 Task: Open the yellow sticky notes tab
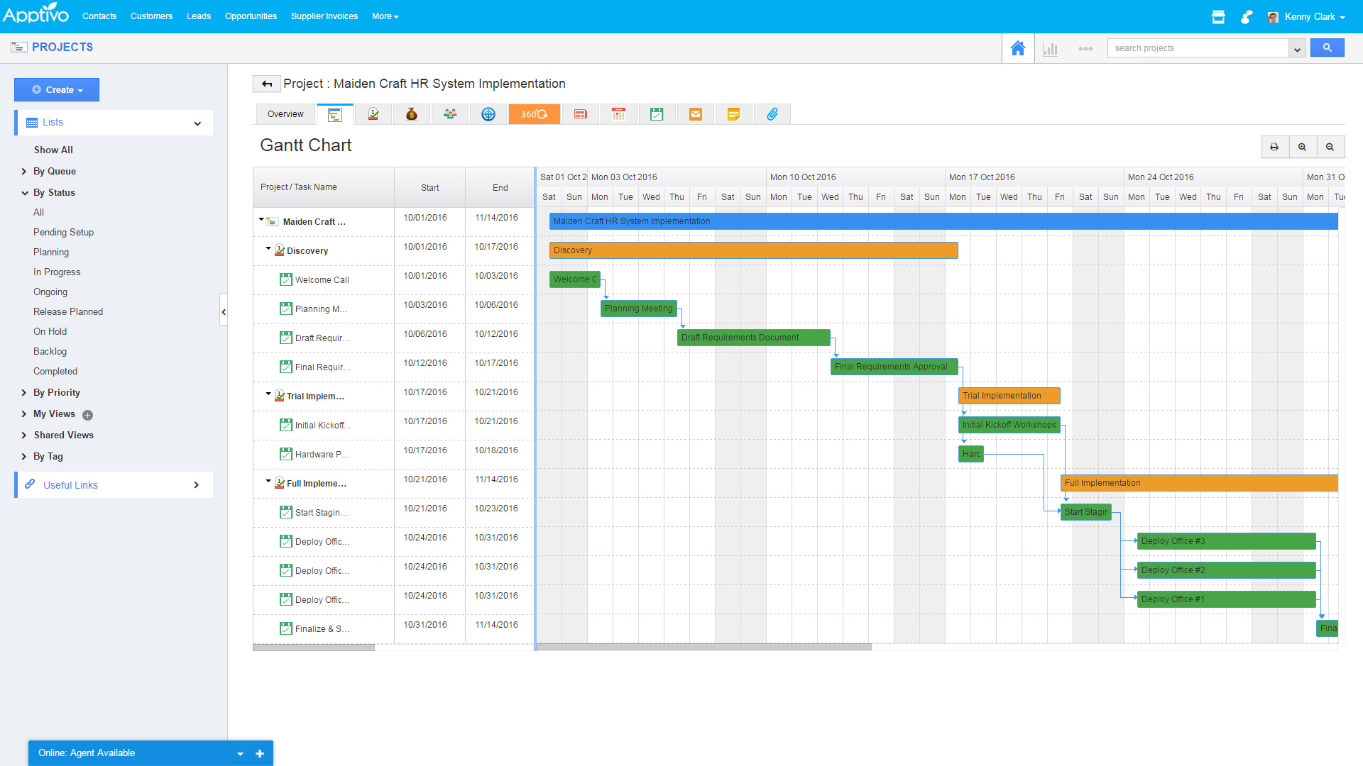(733, 114)
